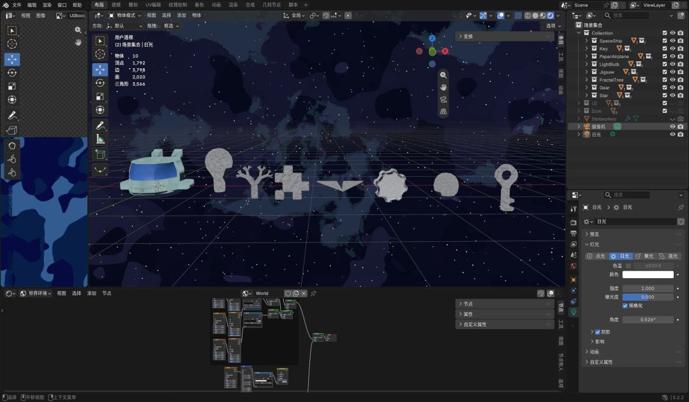Switch perspective/orthographic using the grid icon
Viewport: 689px width, 402px height.
coord(443,112)
